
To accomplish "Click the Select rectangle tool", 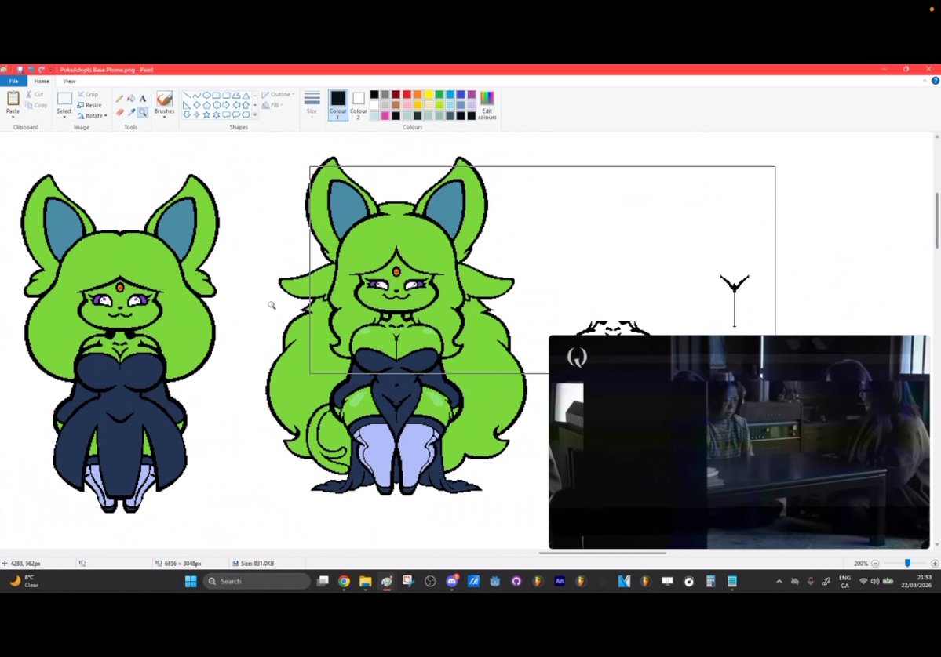I will click(x=64, y=98).
